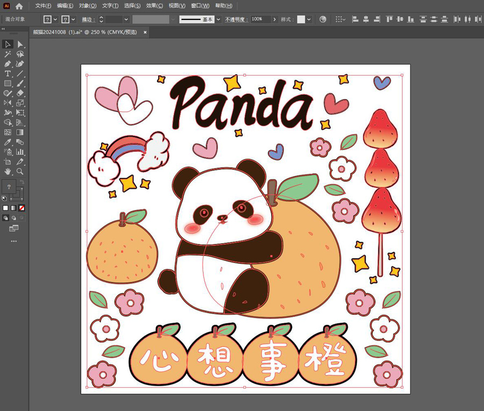Choose the Lasso tool
The image size is (484, 411).
[20, 54]
